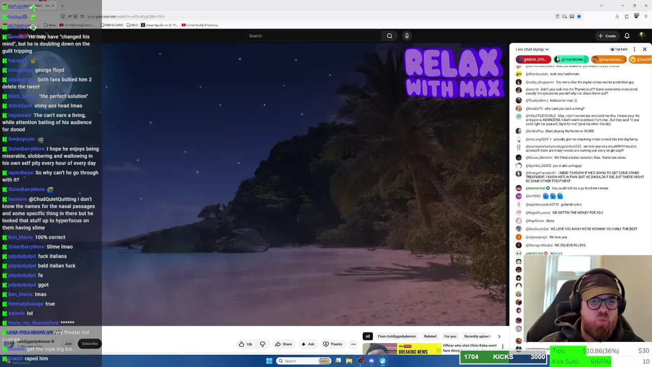Viewport: 652px width, 367px height.
Task: Click @Weirdosstale chat message about hashimoto
Action: click(x=552, y=74)
